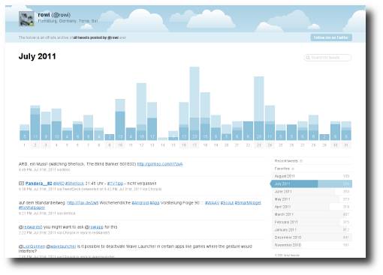The width and height of the screenshot is (383, 275).
Task: Focus the Search for tweets field
Action: click(x=327, y=58)
